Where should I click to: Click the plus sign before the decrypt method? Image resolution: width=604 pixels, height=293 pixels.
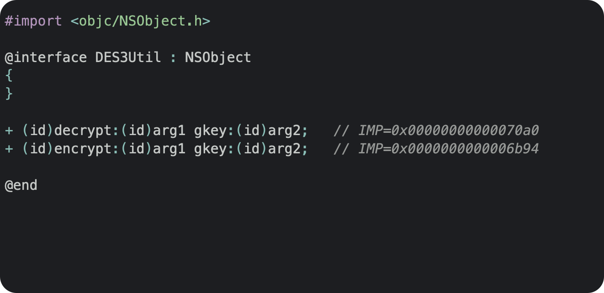(x=9, y=131)
